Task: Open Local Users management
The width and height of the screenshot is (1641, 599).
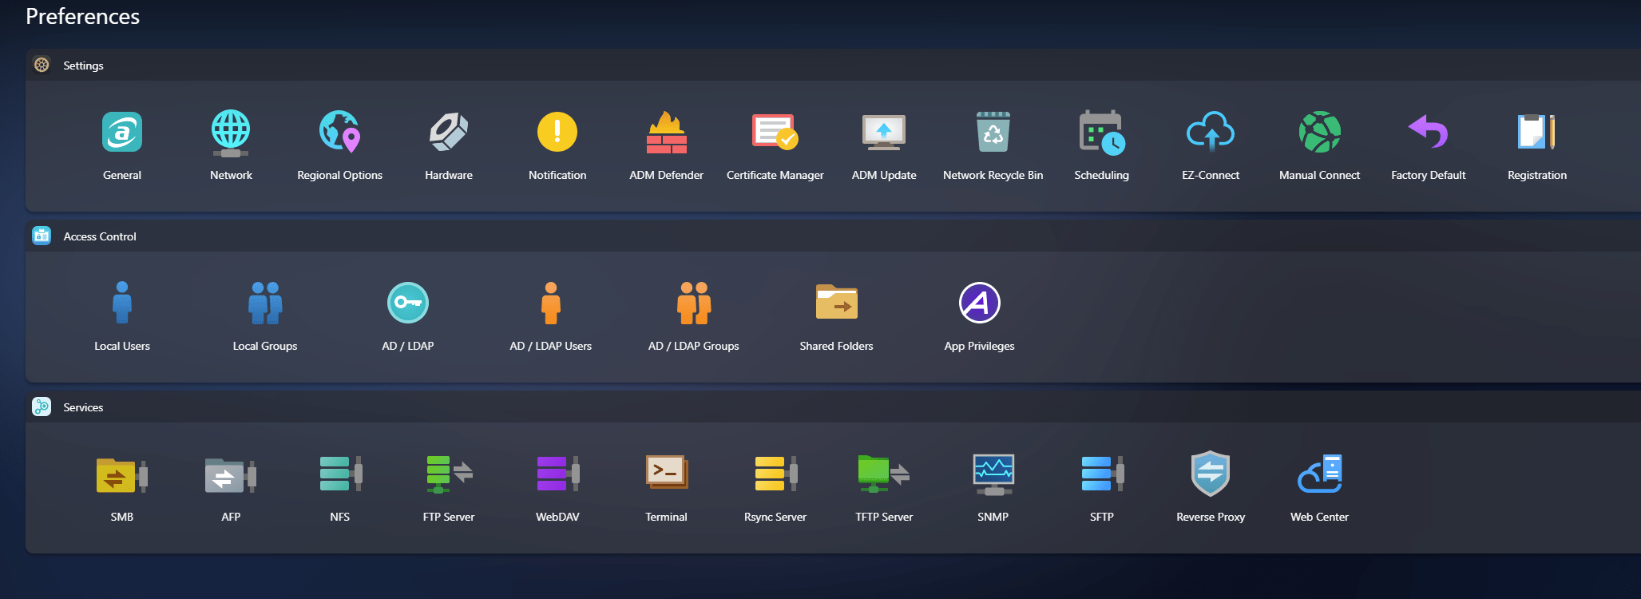Action: (122, 303)
